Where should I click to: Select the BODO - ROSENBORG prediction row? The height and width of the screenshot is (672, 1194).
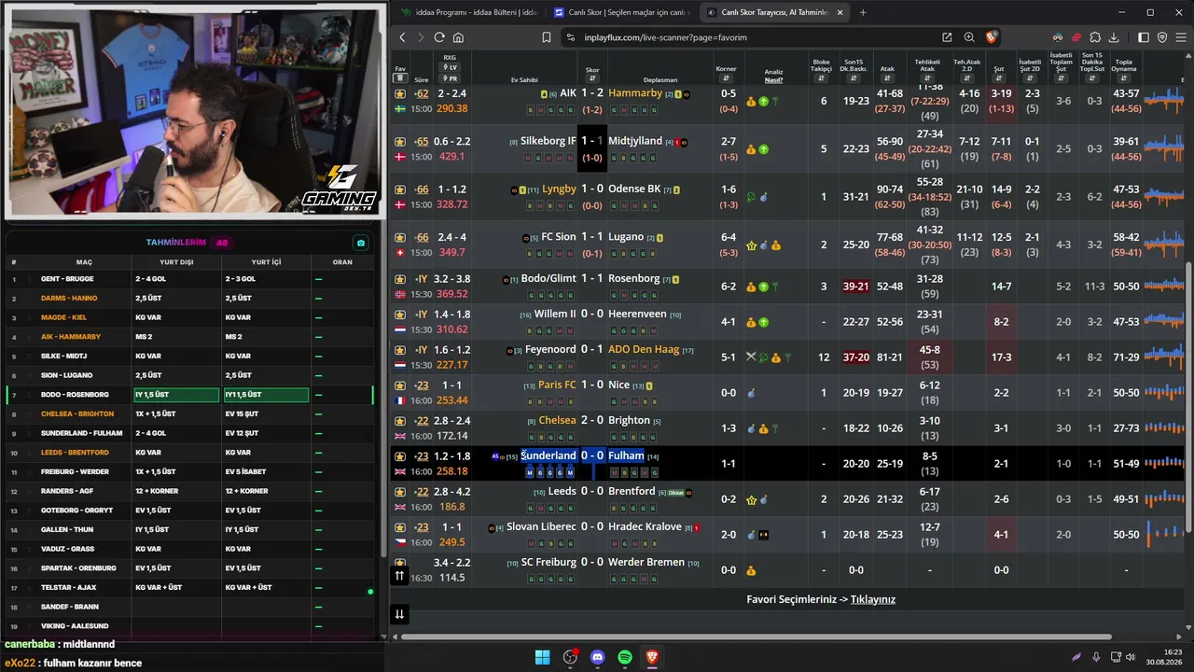click(x=190, y=395)
